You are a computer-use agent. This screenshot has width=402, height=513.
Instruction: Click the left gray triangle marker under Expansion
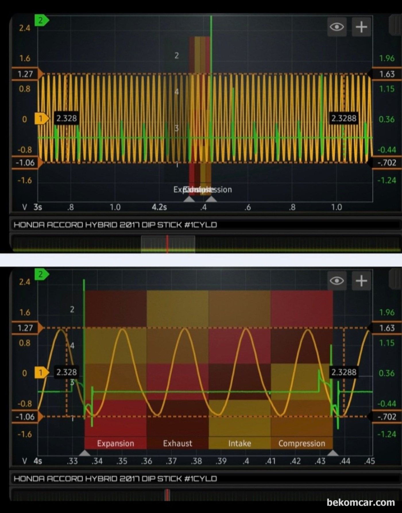tap(84, 453)
